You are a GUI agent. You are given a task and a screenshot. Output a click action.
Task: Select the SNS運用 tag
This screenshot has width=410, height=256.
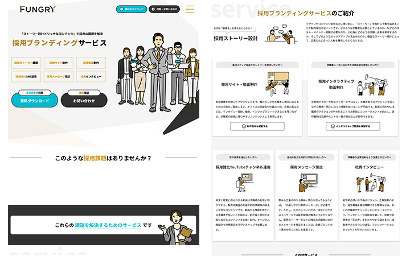(x=26, y=77)
